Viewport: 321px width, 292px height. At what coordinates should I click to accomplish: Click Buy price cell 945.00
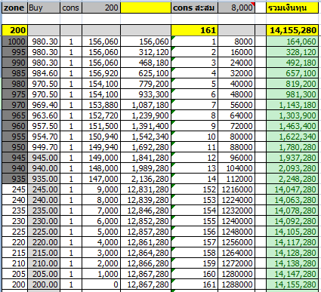tap(44, 158)
